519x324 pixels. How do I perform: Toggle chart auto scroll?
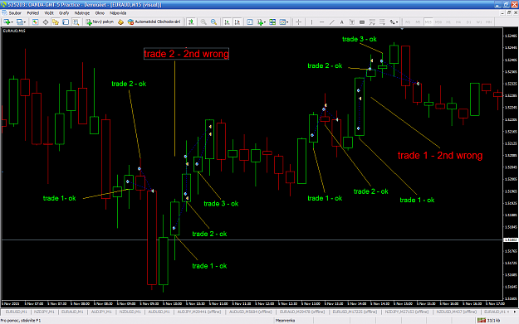point(227,22)
